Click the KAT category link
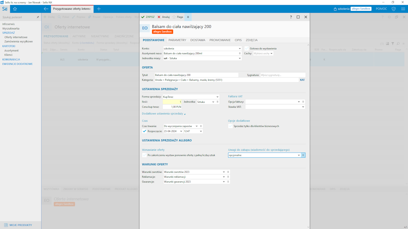The height and width of the screenshot is (229, 408). coord(302,80)
